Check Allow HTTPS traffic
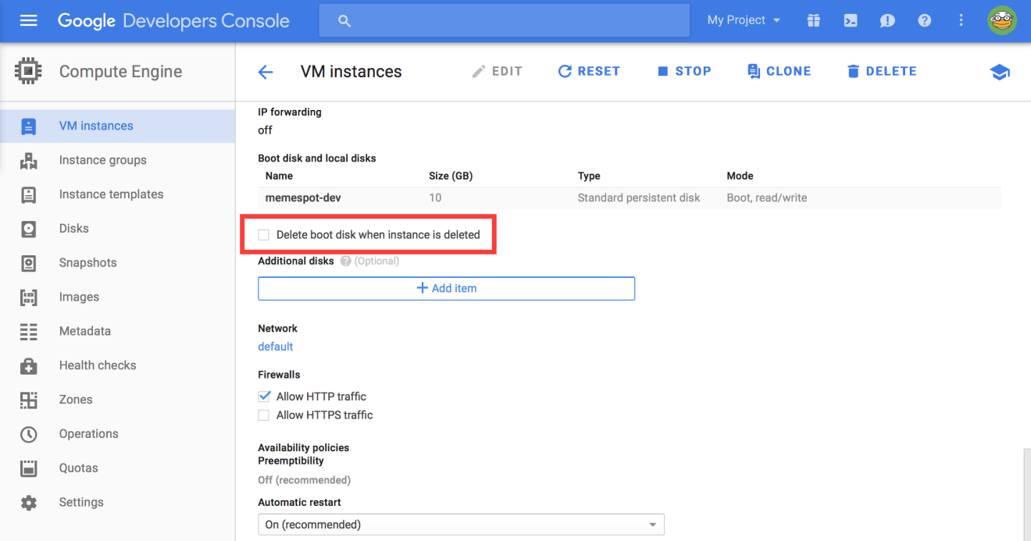The height and width of the screenshot is (541, 1031). point(264,415)
